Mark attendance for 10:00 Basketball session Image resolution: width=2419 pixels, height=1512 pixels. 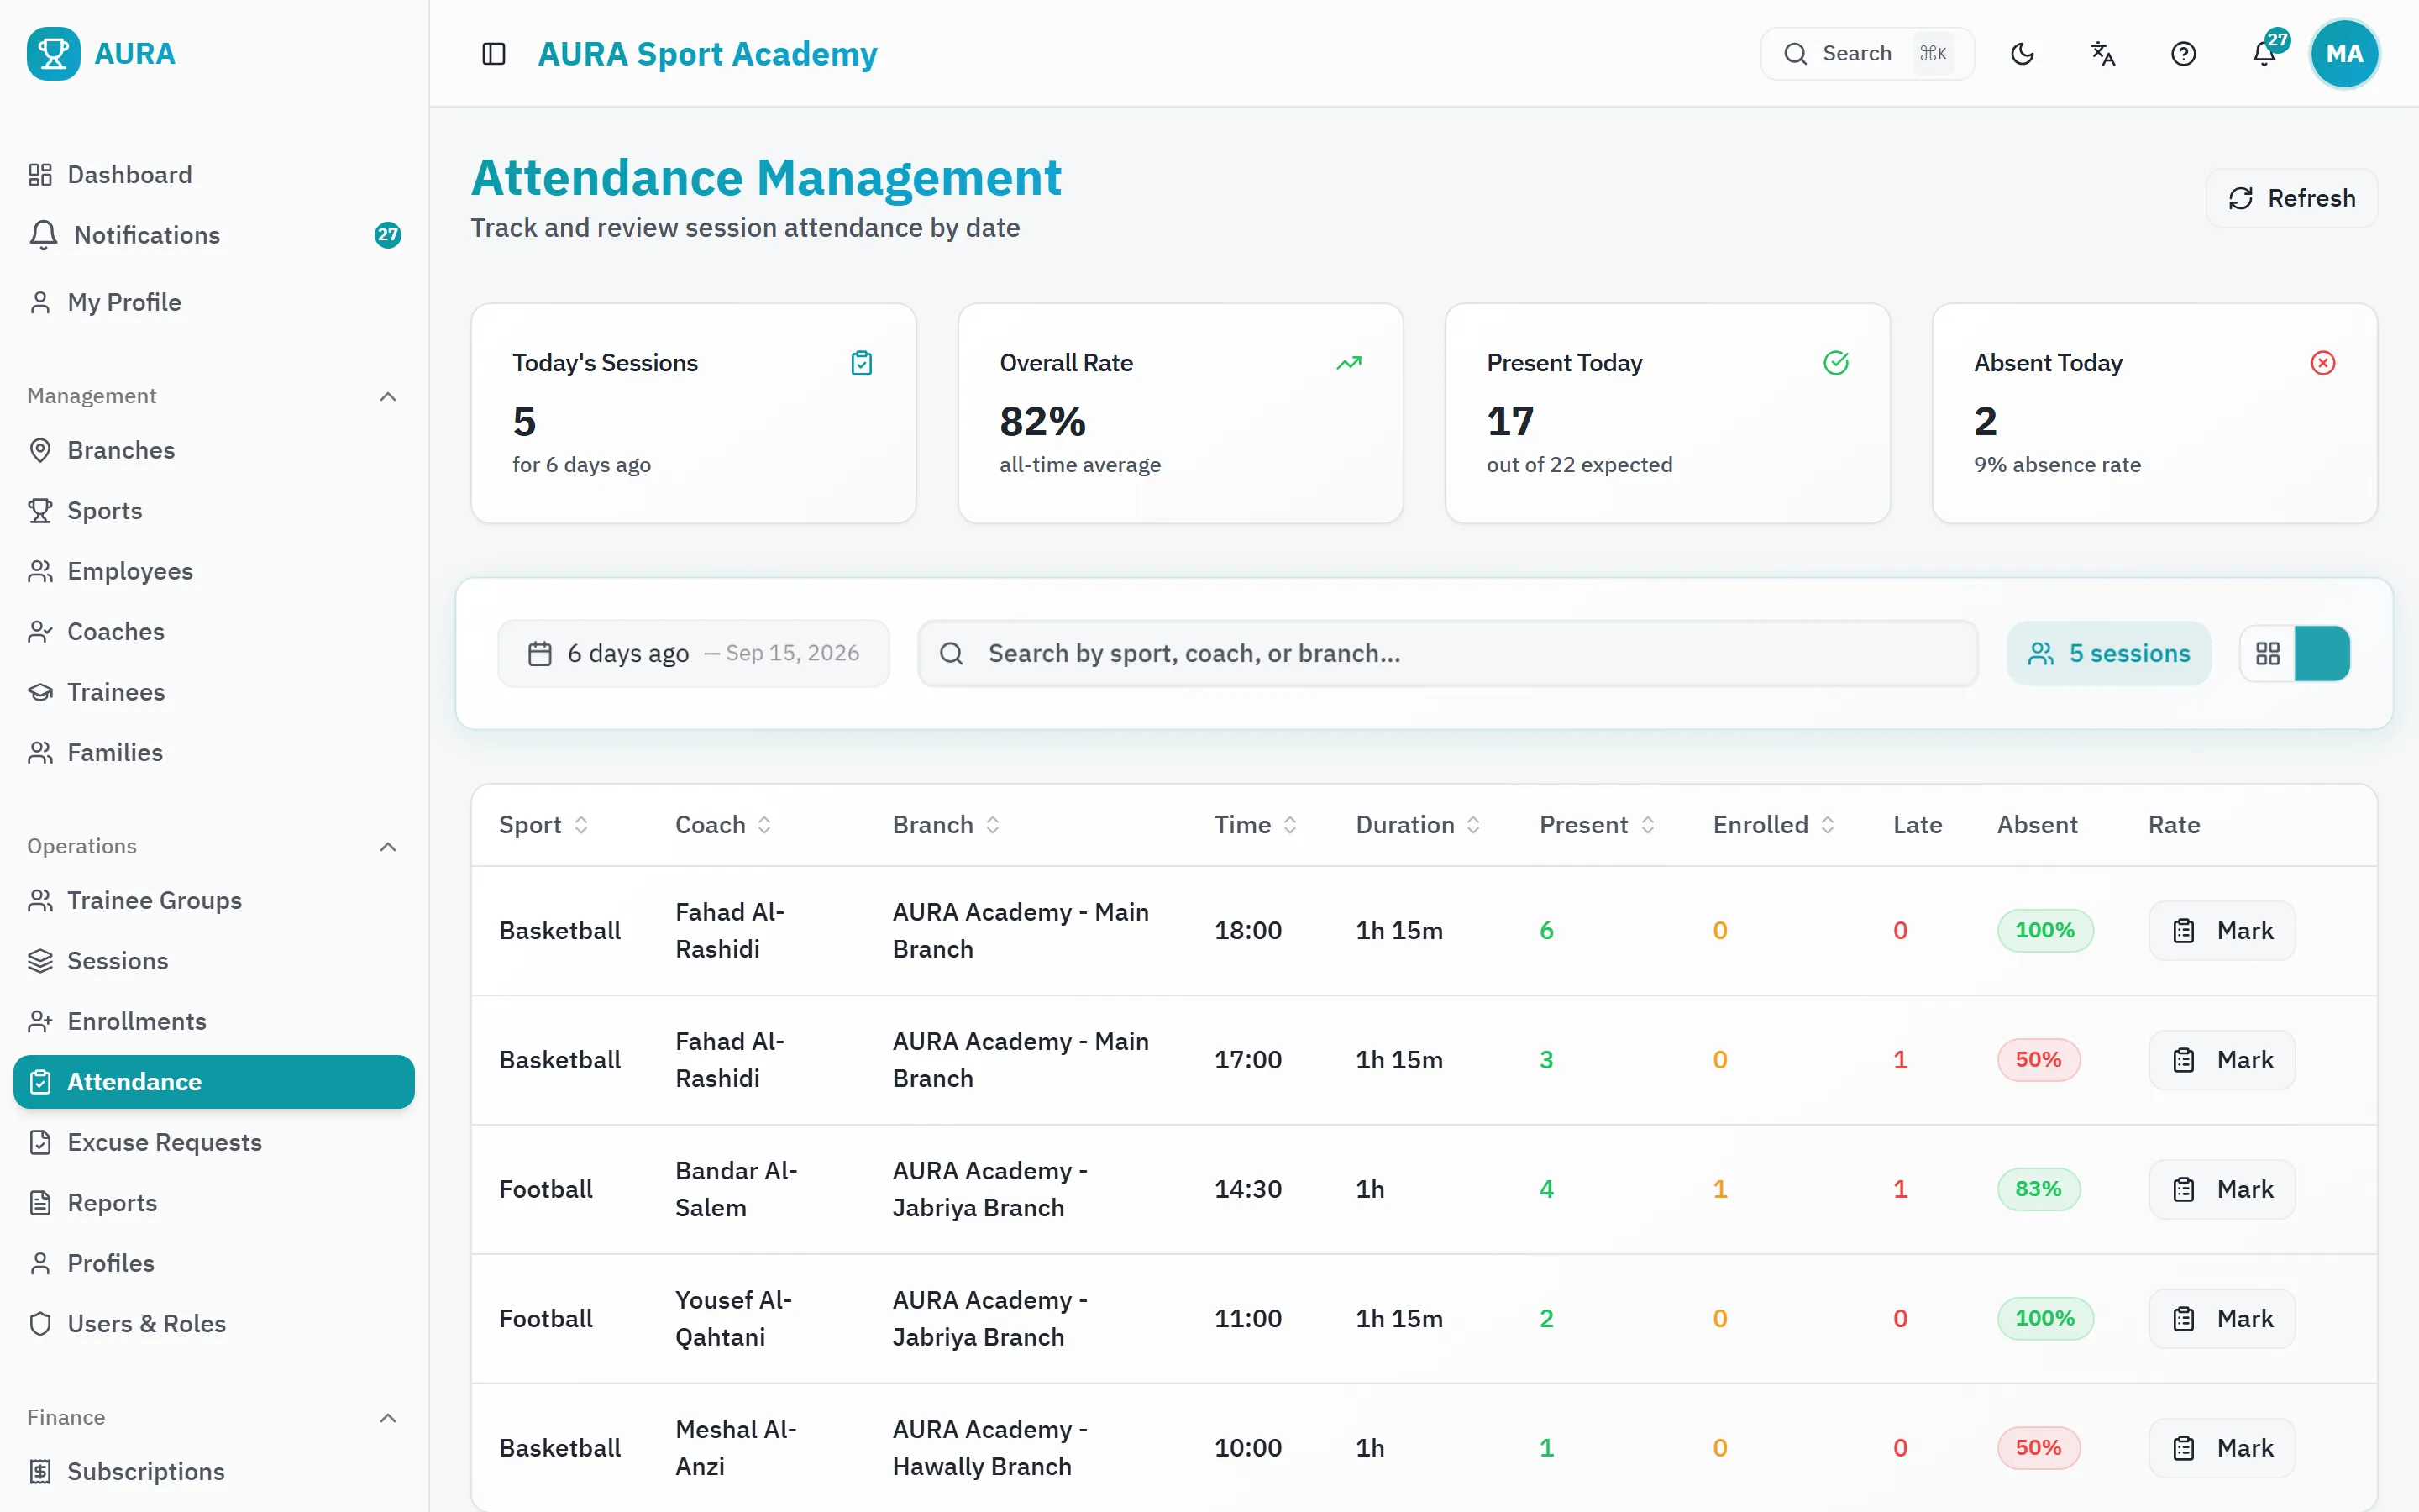point(2221,1448)
